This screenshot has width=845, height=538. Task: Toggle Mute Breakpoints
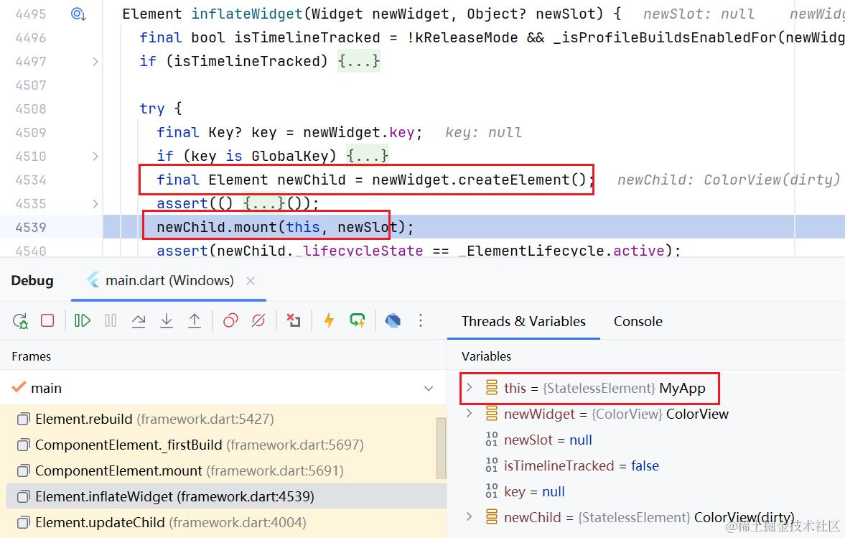(258, 321)
